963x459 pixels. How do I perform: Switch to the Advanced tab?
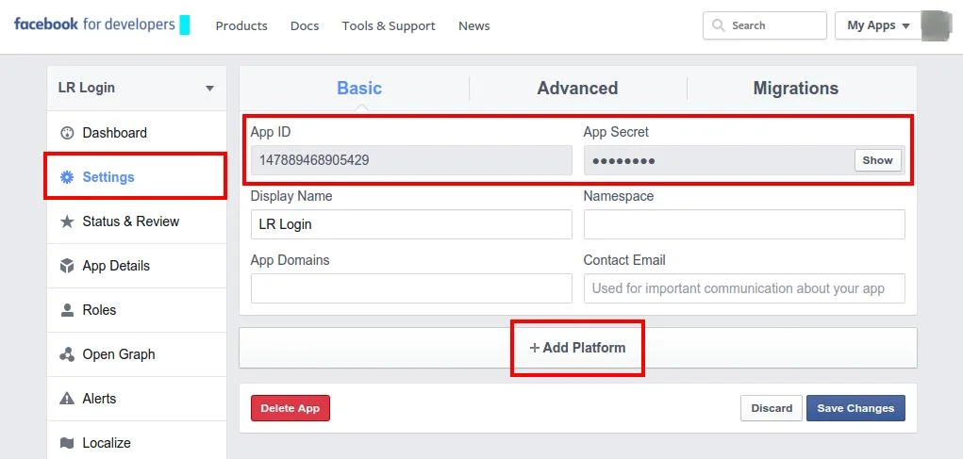(577, 89)
